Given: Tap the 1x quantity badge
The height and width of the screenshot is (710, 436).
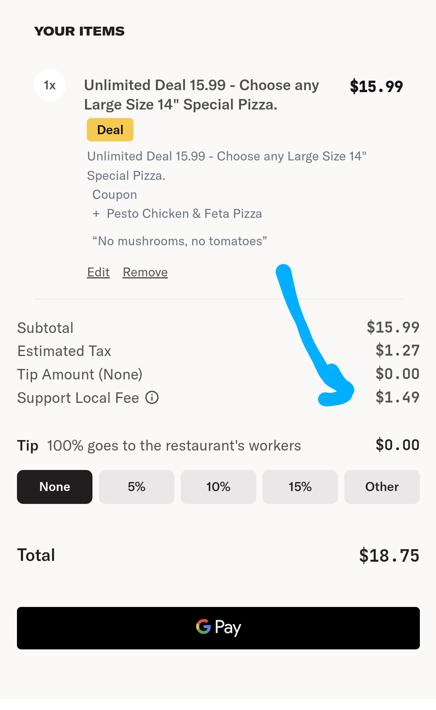Looking at the screenshot, I should 50,85.
